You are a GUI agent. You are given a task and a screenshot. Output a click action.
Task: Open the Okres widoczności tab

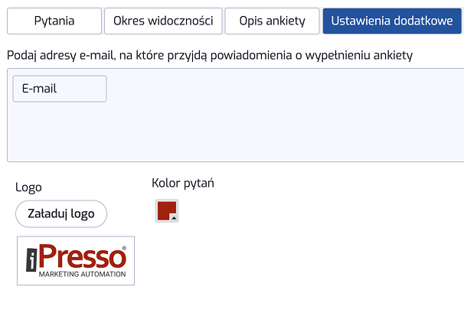pyautogui.click(x=163, y=21)
